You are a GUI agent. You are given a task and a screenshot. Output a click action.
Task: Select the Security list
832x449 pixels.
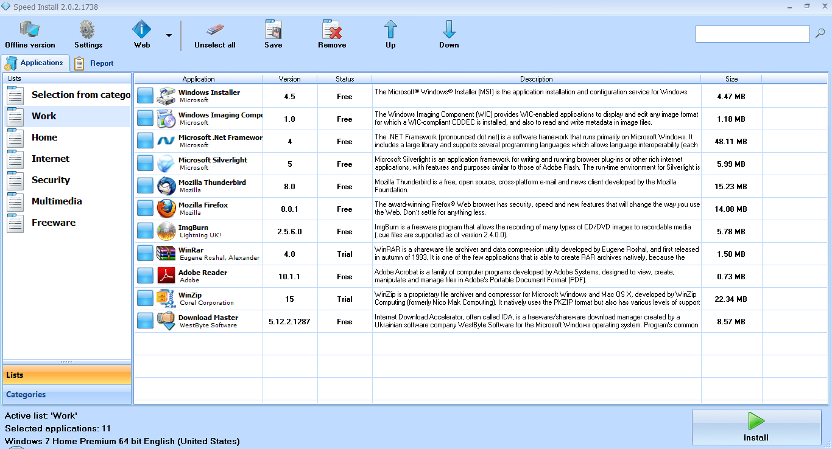point(67,180)
